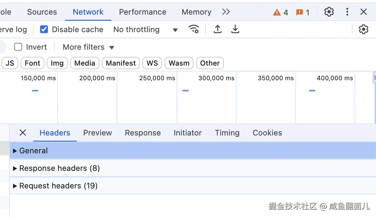This screenshot has width=376, height=217.
Task: Open the Timing tab
Action: coord(227,133)
